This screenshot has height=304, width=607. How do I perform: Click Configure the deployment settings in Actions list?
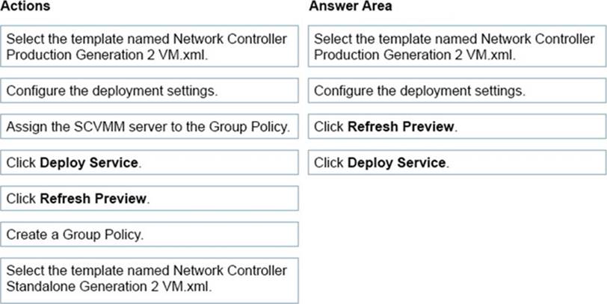[149, 91]
